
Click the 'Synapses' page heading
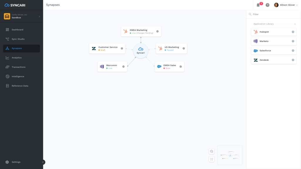(x=53, y=5)
